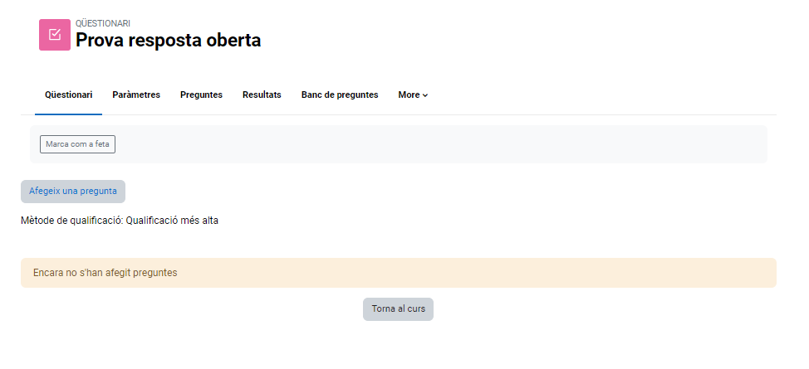Switch to the Qüestionari tab
Screen dimensions: 809x369
68,95
